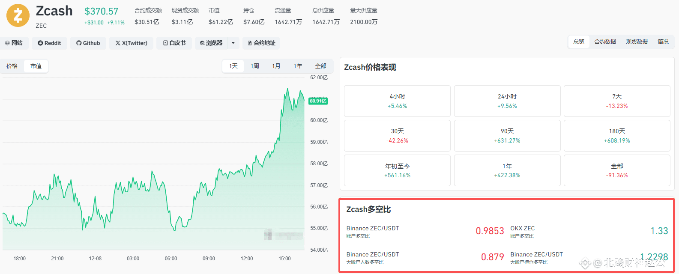679x274 pixels.
Task: Switch to the 现货数据 tab
Action: 637,42
